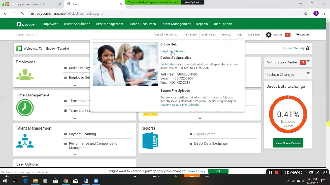Expand the Notification Center dropdown
The width and height of the screenshot is (330, 185).
[x=308, y=62]
